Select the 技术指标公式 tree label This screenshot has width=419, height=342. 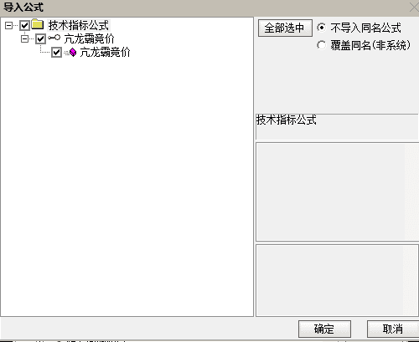tap(79, 25)
